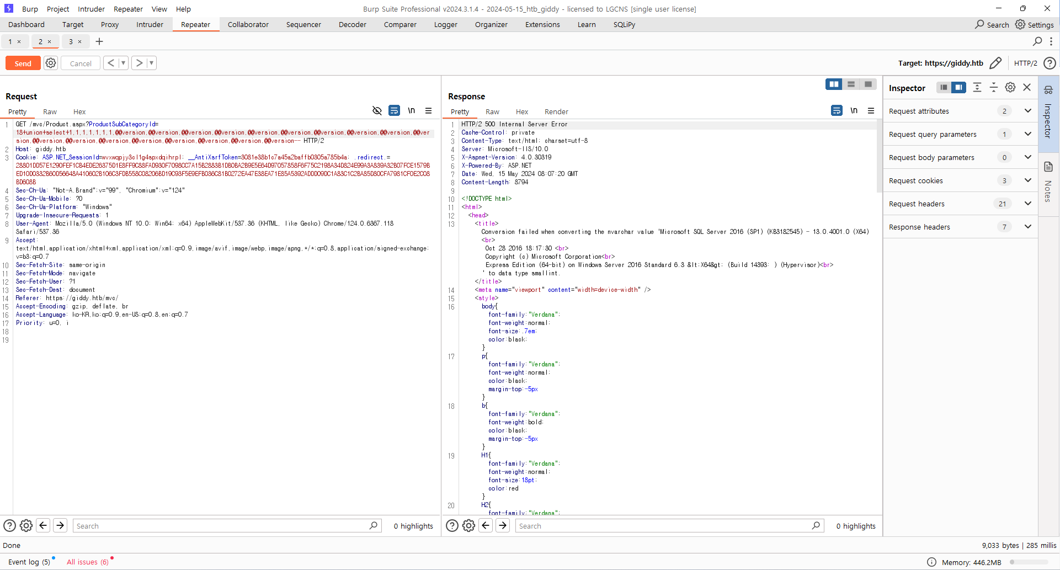This screenshot has height=570, width=1060.
Task: Close Repeater tab 3
Action: coord(79,41)
